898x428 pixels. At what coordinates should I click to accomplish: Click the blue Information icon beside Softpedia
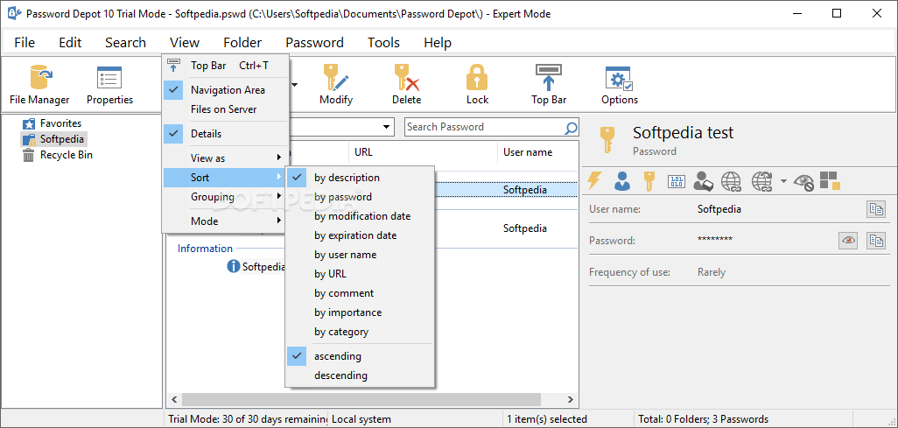[233, 266]
